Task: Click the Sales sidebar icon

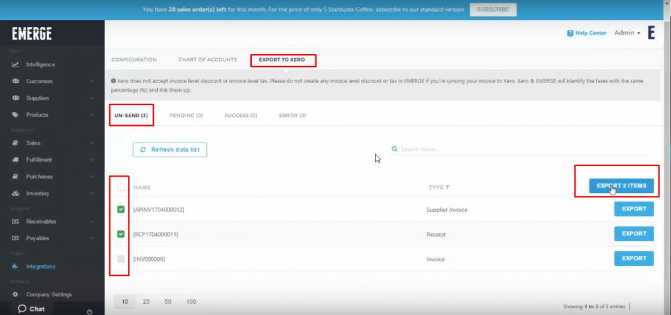Action: pyautogui.click(x=15, y=143)
